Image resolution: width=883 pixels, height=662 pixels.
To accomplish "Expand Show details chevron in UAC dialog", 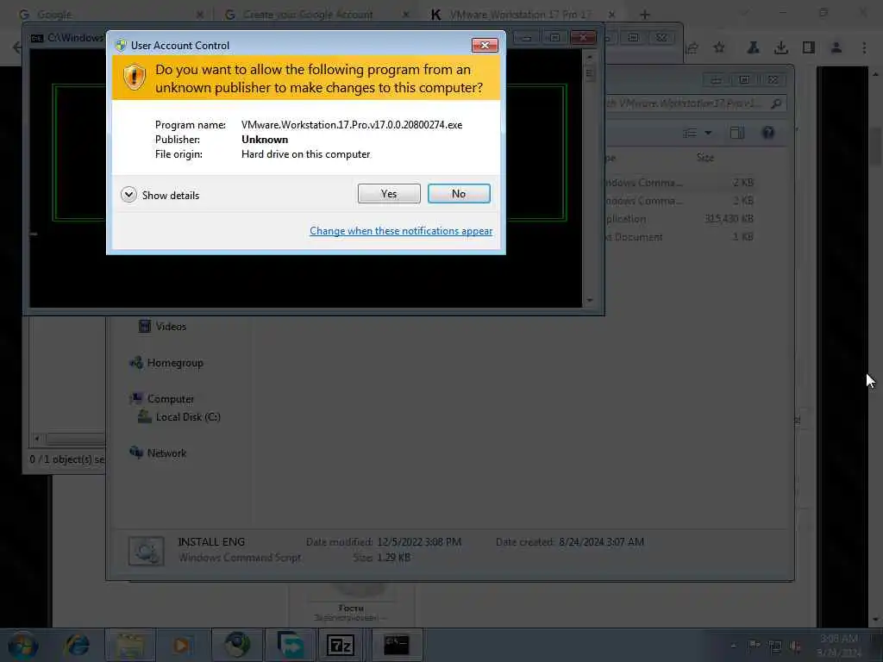I will pos(129,195).
